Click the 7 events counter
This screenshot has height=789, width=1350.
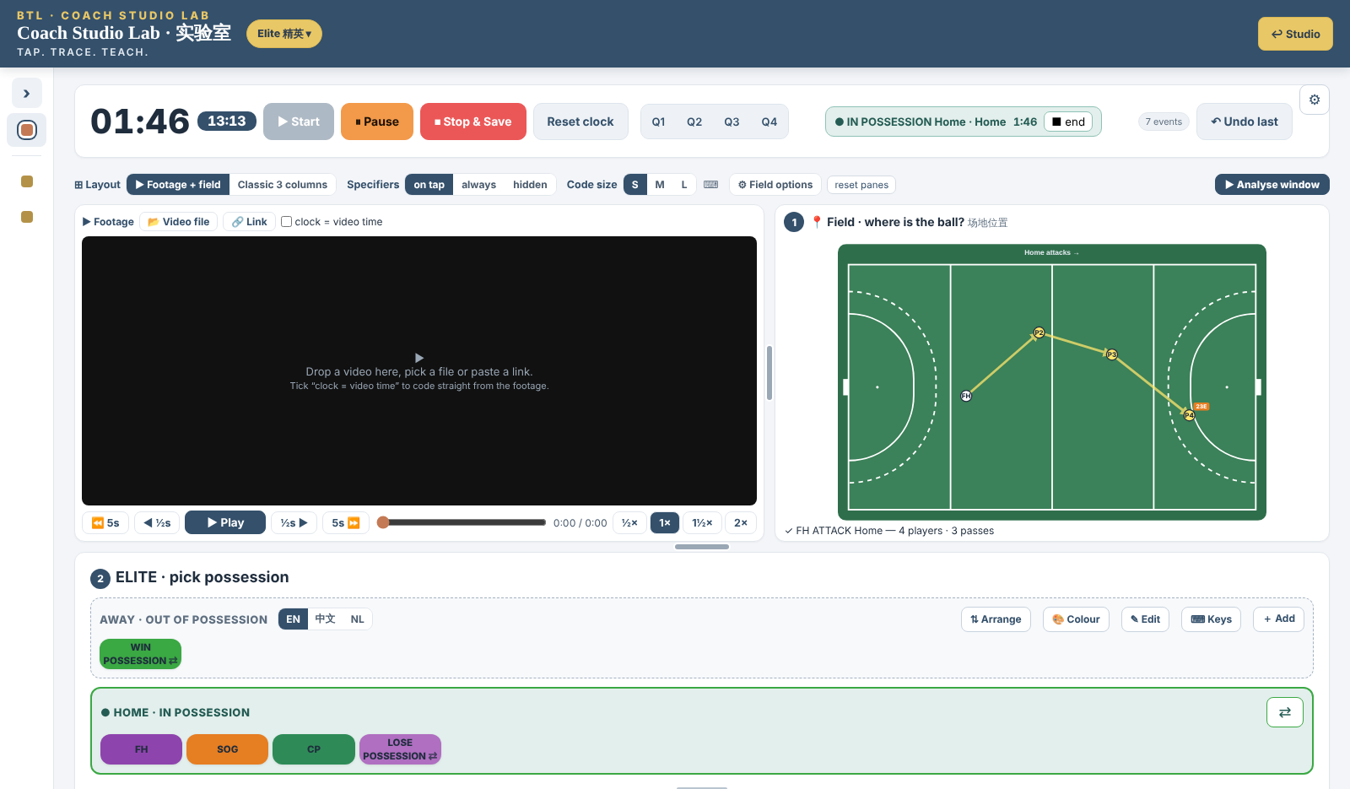(1164, 122)
